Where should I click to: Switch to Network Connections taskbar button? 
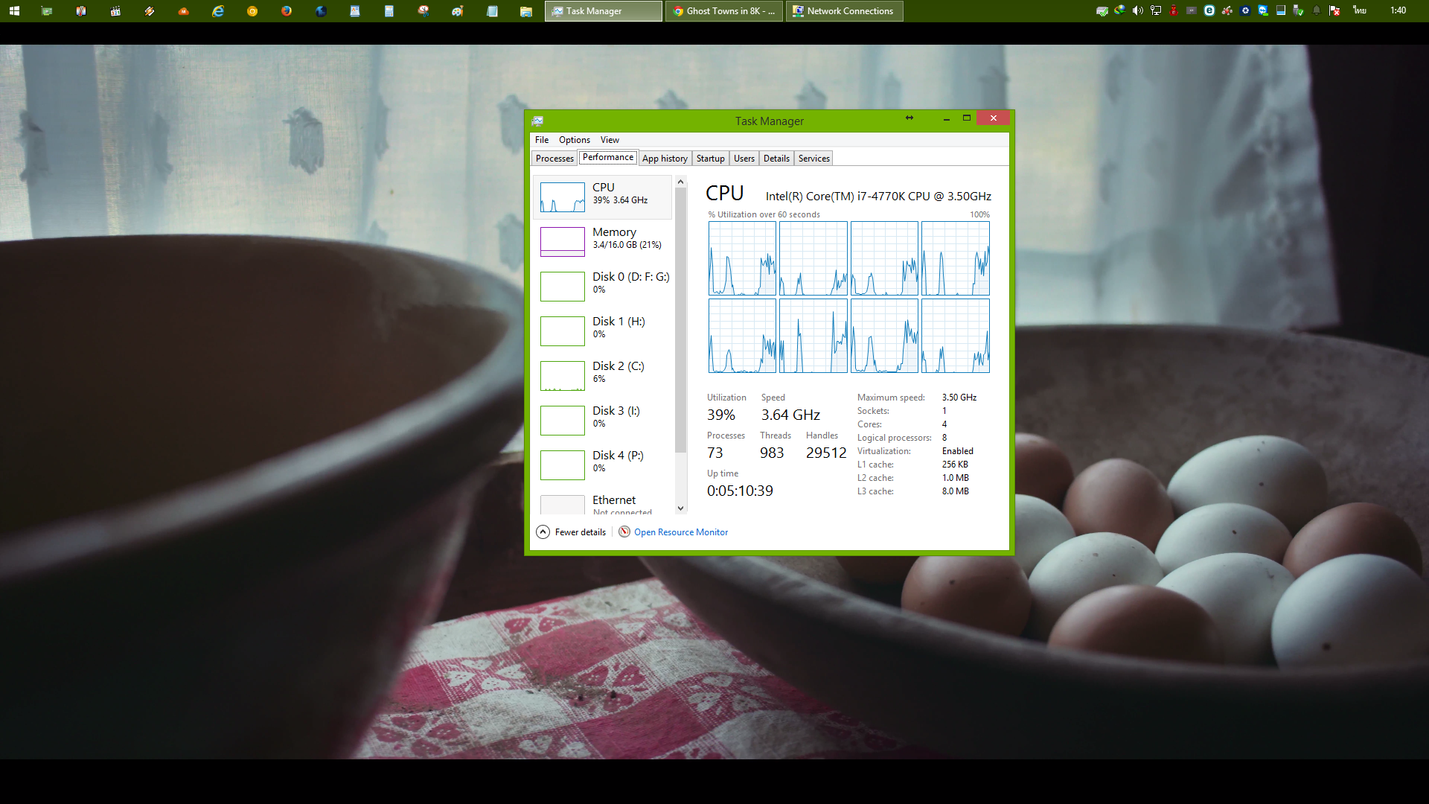tap(844, 11)
